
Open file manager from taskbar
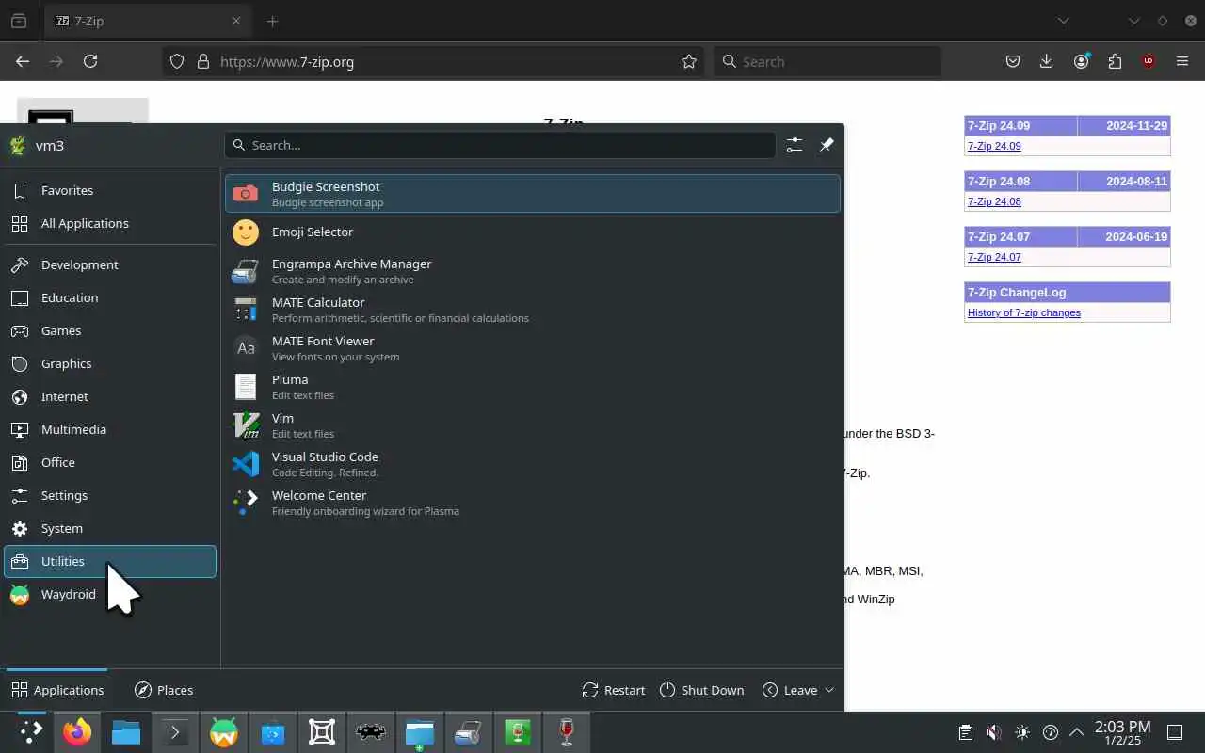click(126, 732)
